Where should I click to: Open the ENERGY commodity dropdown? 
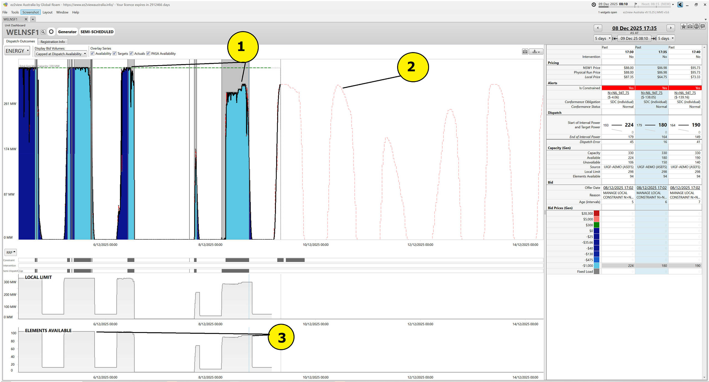(x=17, y=51)
